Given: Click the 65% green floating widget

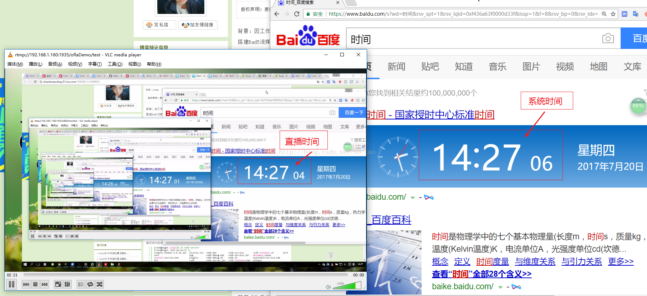Looking at the screenshot, I should (x=638, y=106).
